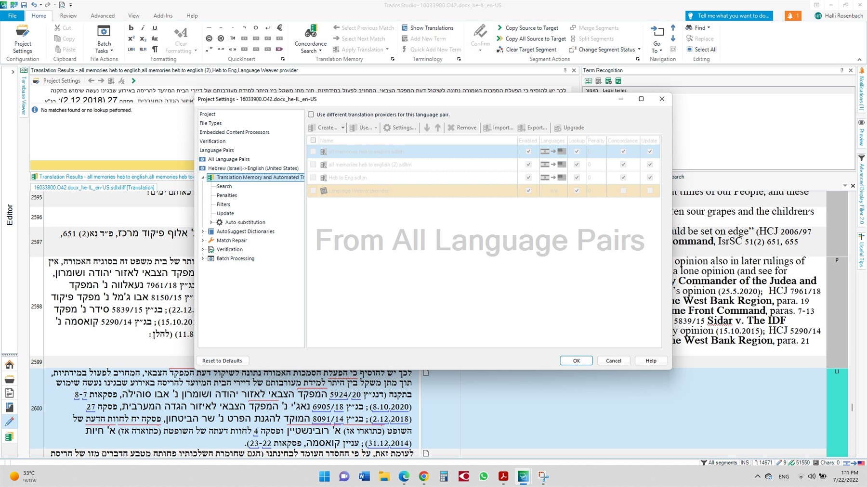Toggle Lookup for Language Weaver provider
The width and height of the screenshot is (867, 487).
pyautogui.click(x=577, y=191)
